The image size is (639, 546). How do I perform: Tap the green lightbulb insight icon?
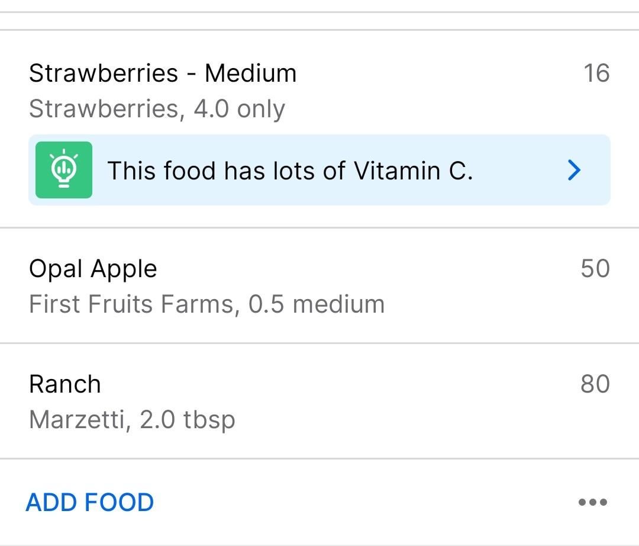pyautogui.click(x=64, y=170)
